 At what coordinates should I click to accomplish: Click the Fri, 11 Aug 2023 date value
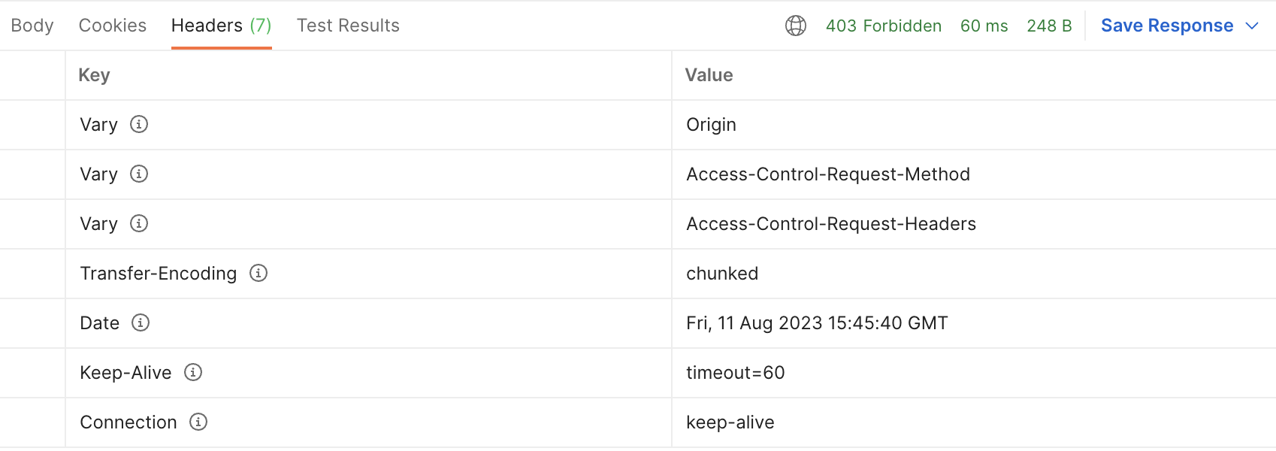(817, 323)
